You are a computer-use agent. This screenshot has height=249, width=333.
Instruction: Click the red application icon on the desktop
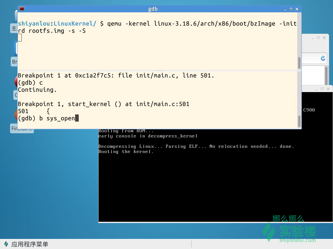point(15,82)
